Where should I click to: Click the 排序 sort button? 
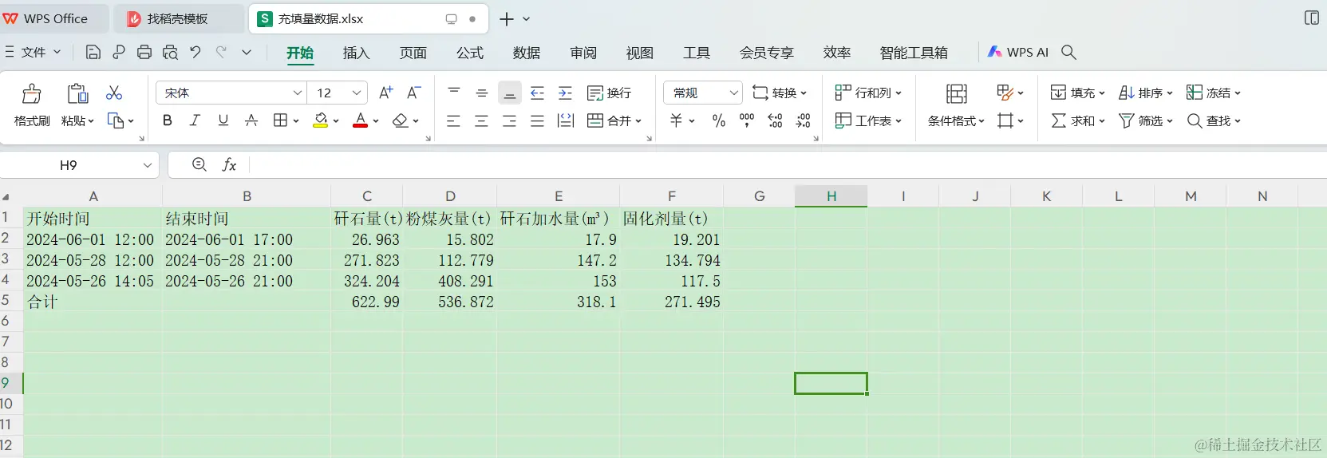tap(1145, 93)
